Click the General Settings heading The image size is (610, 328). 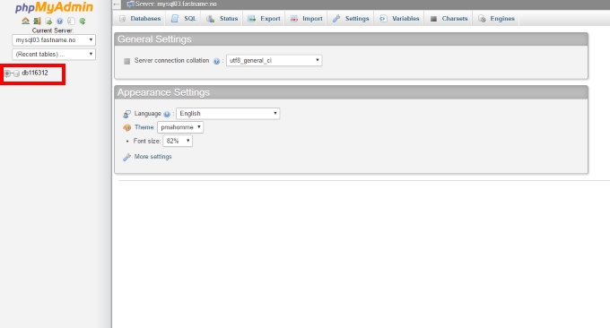[x=154, y=39]
